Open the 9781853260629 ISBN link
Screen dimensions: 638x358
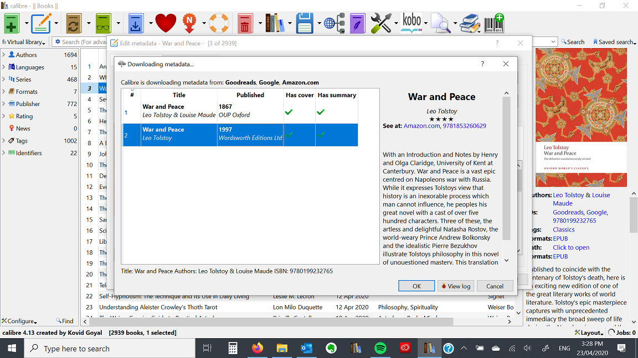point(464,126)
